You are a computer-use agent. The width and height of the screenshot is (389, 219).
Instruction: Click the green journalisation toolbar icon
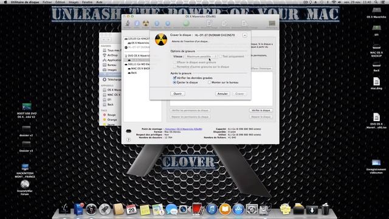[186, 23]
